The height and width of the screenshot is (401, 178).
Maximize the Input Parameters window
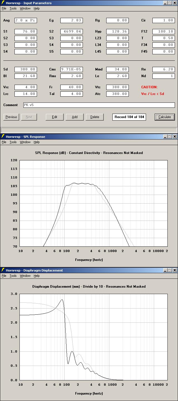point(170,3)
